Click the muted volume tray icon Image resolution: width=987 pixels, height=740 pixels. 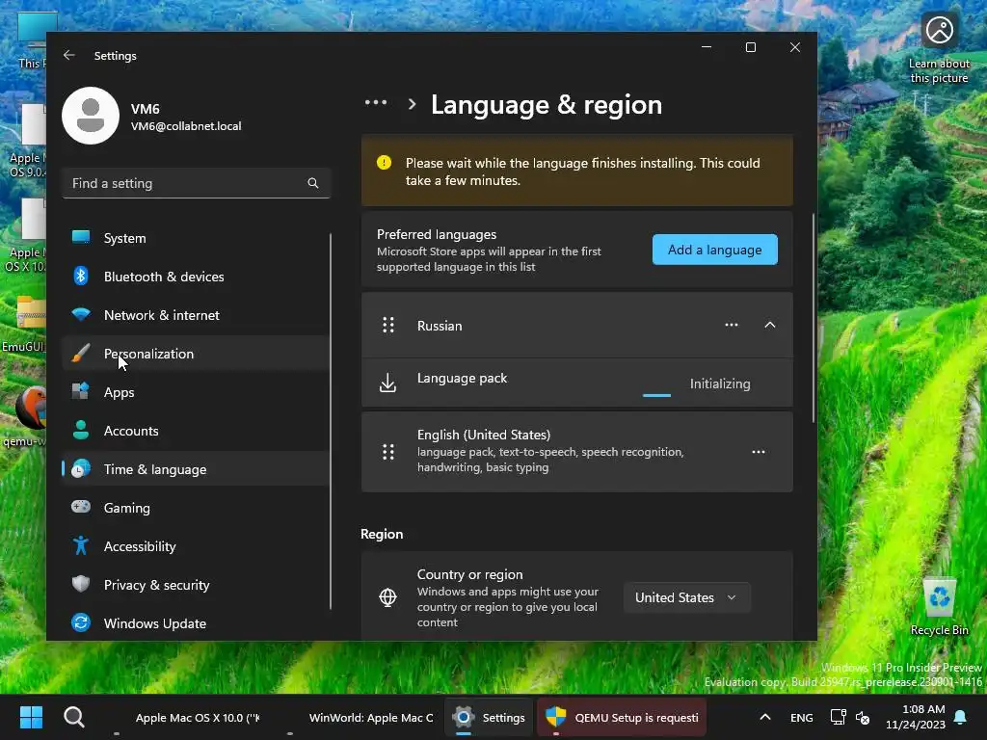tap(863, 717)
